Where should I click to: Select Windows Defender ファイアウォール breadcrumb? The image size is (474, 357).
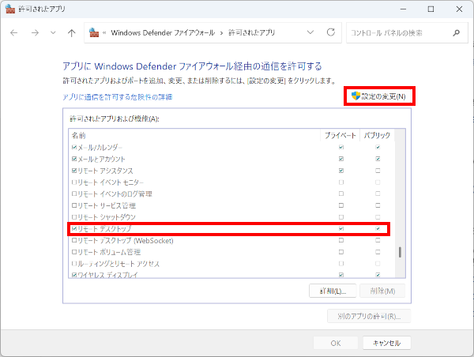tap(163, 32)
